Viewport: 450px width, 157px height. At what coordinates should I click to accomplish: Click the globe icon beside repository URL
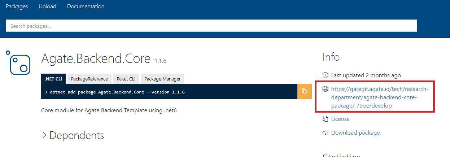(325, 89)
